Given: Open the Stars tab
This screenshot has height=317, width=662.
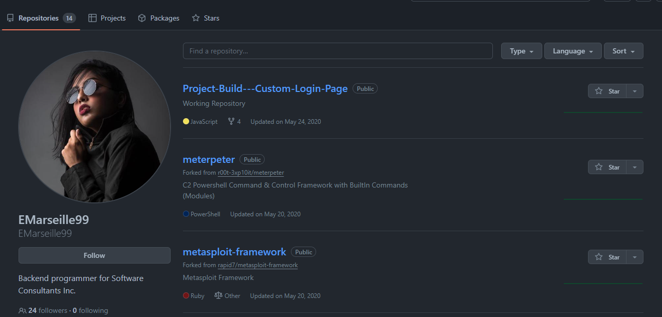Looking at the screenshot, I should point(206,18).
